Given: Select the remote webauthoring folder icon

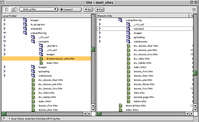Looking at the screenshot, I should click(x=120, y=20).
